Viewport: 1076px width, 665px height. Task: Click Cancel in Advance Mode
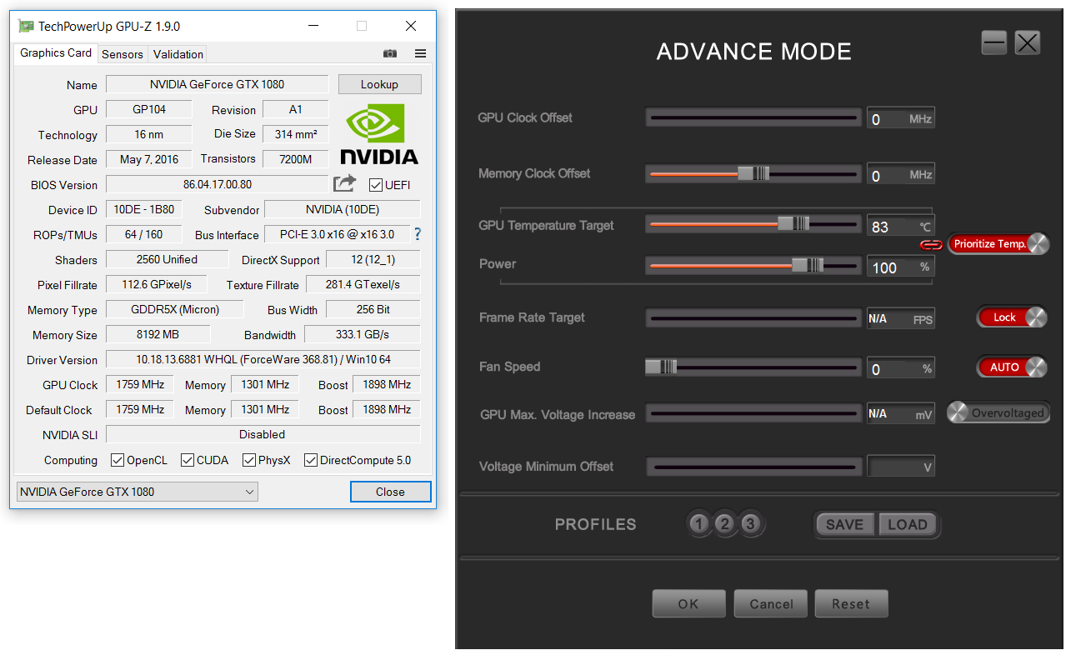(771, 604)
